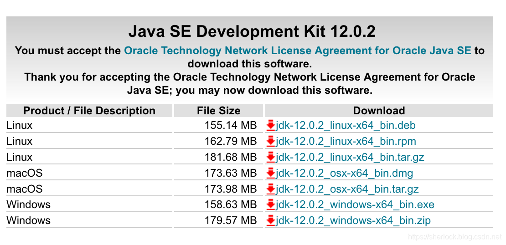Download jdk-12.0.2_osx-x64_bin.tar.gz
Viewport: 506px width, 245px height.
click(x=347, y=189)
